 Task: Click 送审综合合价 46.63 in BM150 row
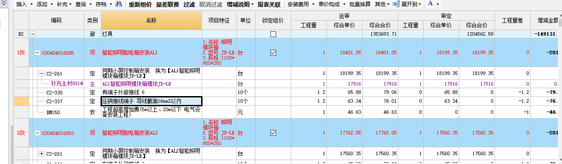pyautogui.click(x=390, y=112)
